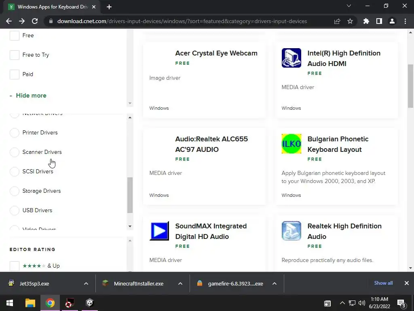Open Jet35sp3.exe download options arrow

[86, 283]
